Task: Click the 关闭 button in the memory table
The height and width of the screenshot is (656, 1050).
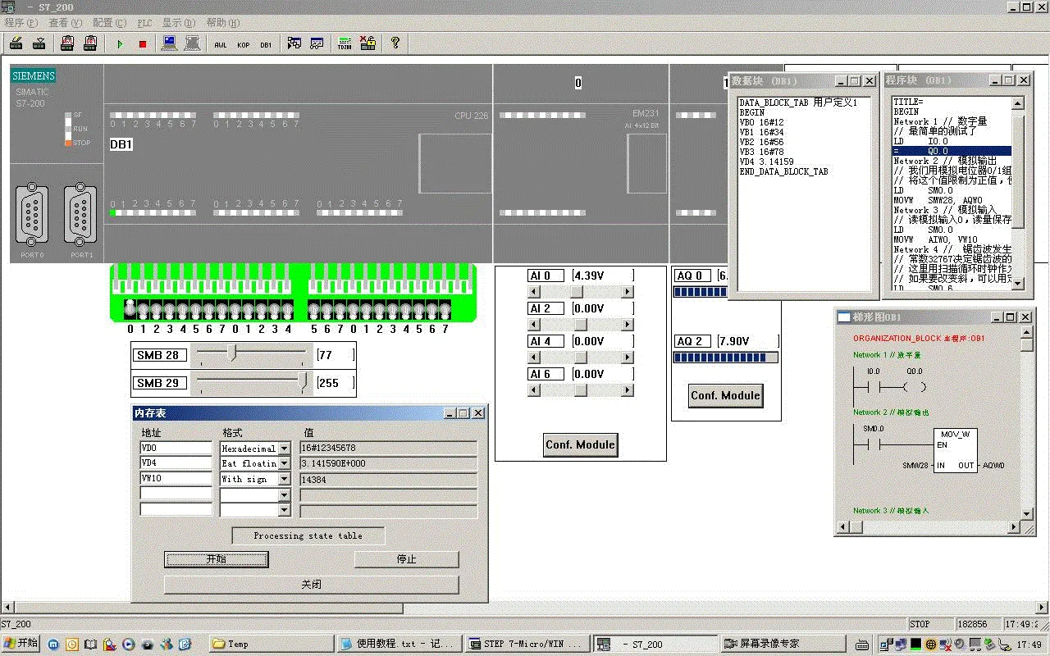Action: [x=311, y=585]
